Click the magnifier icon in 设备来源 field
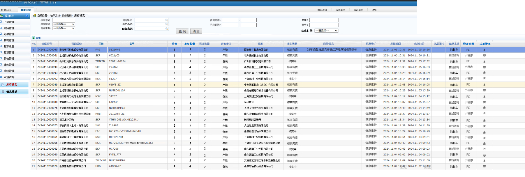525x177 pixels. pyautogui.click(x=167, y=29)
